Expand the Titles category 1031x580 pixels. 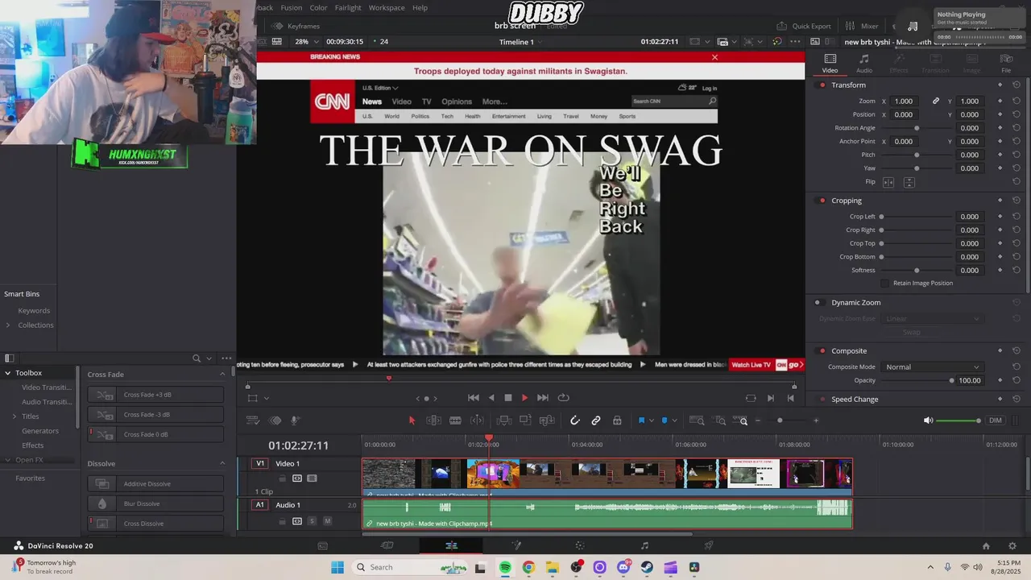(14, 416)
